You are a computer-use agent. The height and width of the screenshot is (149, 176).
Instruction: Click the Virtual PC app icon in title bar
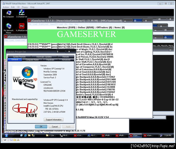[4, 4]
